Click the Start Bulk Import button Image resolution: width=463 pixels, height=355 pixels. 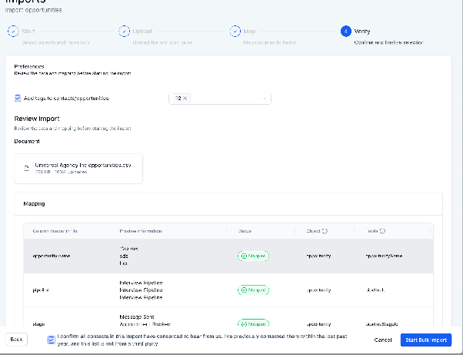426,340
